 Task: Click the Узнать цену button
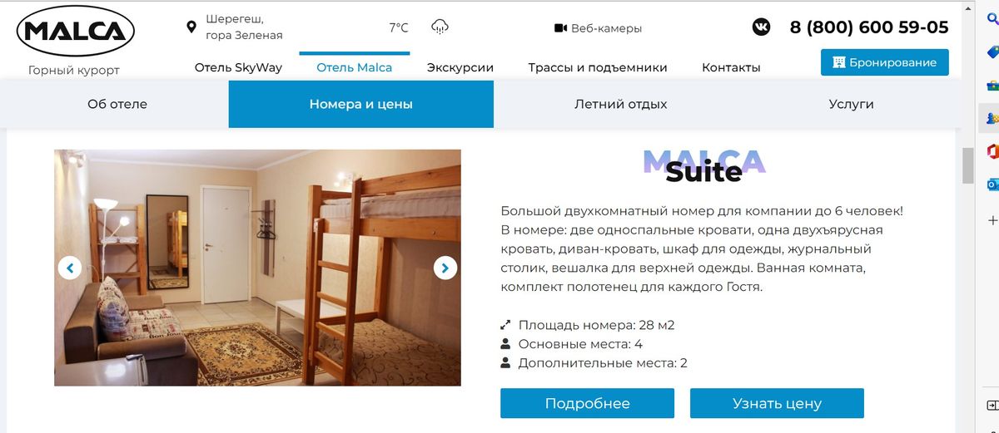click(x=777, y=403)
